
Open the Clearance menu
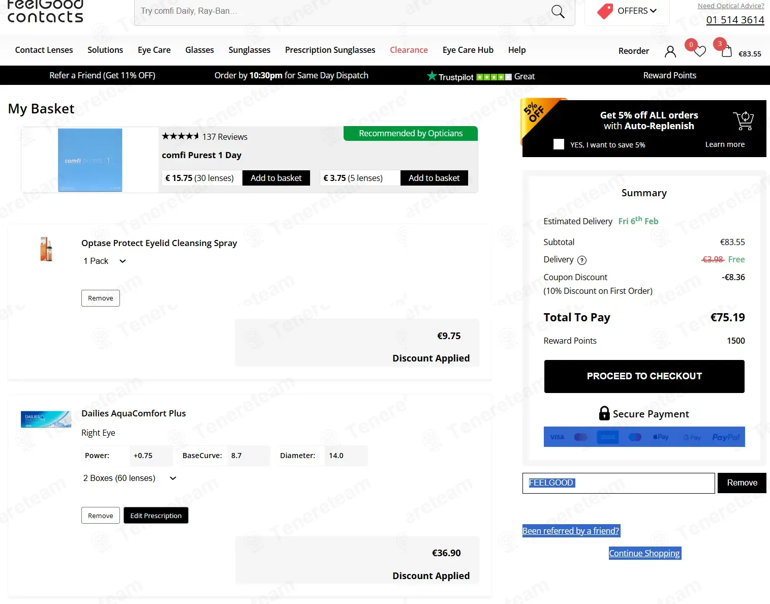409,50
